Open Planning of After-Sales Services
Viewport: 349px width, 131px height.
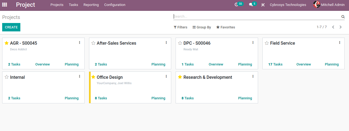158,64
